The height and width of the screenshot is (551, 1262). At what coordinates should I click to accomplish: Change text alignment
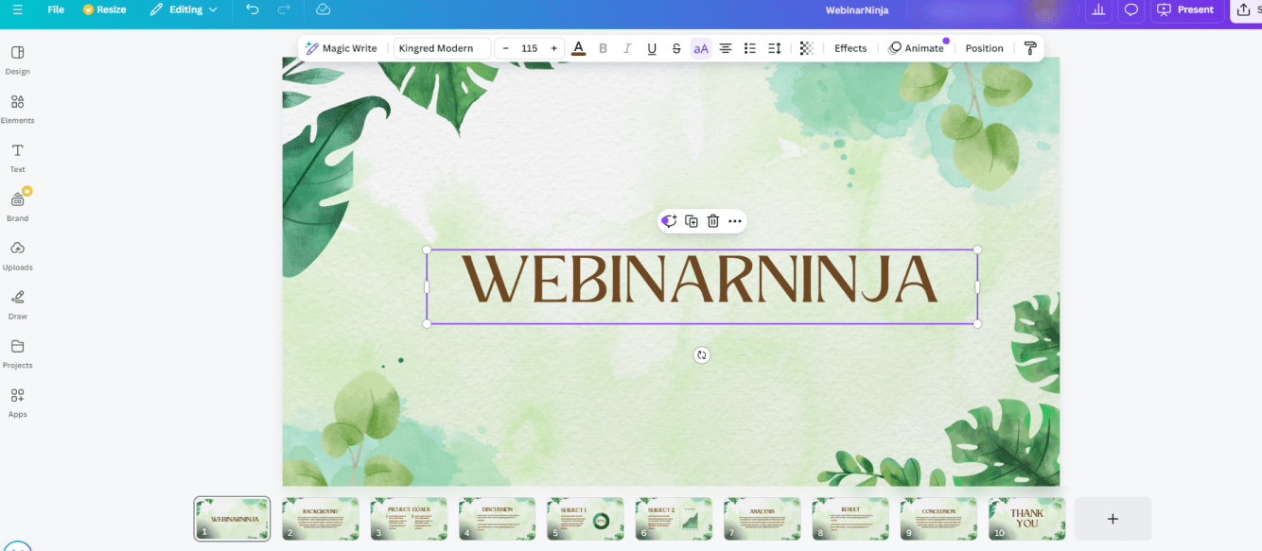tap(726, 48)
